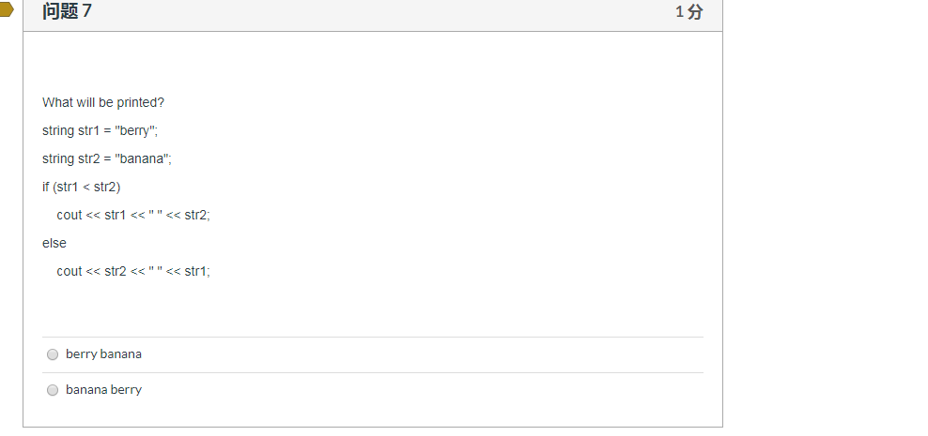Click trailing "str2;" in first cout line

(197, 215)
